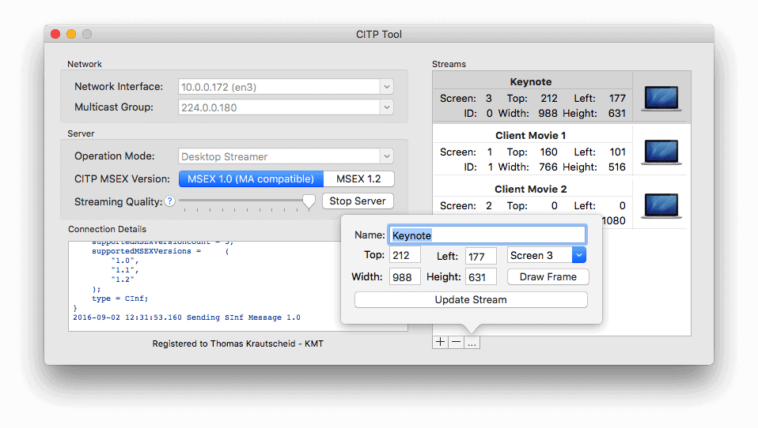Click the 'type = CInf;' log line
The image size is (758, 428).
point(120,298)
